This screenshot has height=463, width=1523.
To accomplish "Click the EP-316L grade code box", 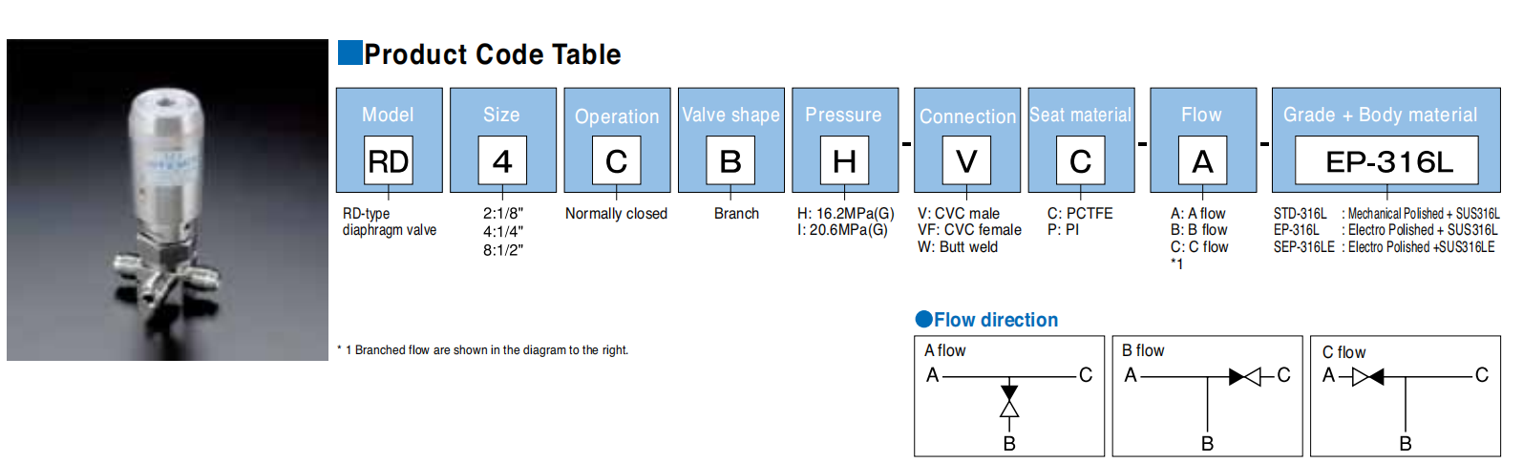I will pos(1386,160).
